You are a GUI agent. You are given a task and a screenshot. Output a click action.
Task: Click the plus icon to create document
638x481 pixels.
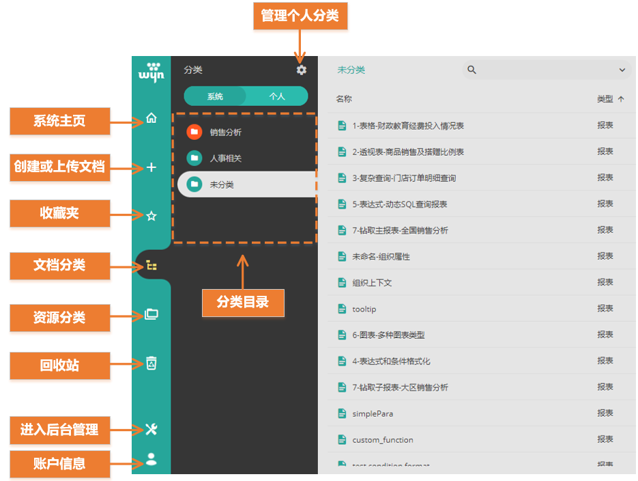[x=151, y=167]
